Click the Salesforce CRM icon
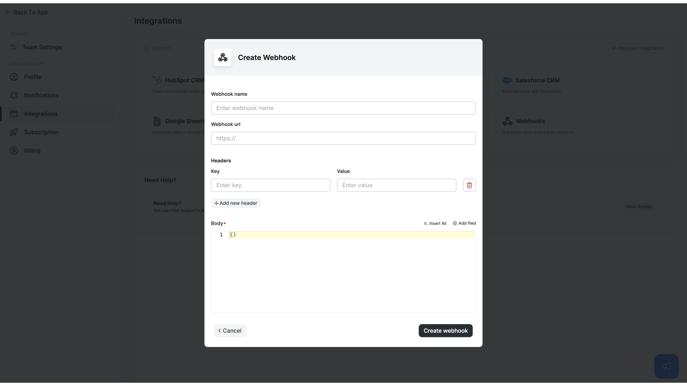This screenshot has width=687, height=386. (508, 80)
